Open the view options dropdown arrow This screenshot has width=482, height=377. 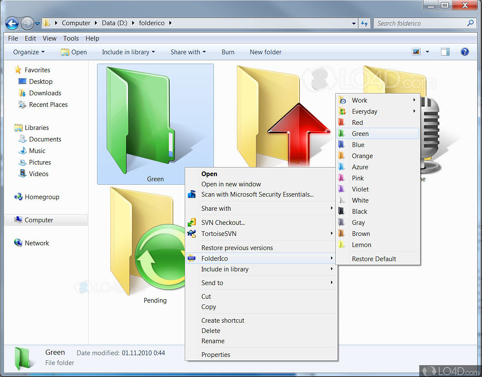(x=427, y=52)
